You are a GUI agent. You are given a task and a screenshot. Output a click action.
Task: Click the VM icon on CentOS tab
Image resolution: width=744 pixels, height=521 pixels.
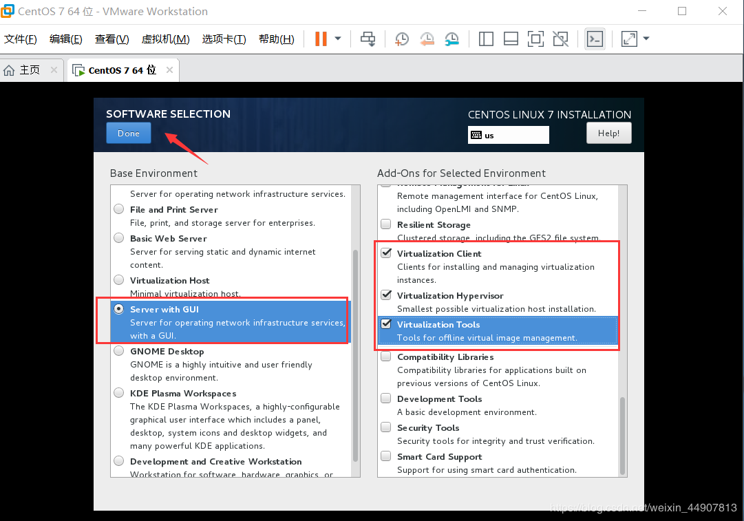click(78, 70)
